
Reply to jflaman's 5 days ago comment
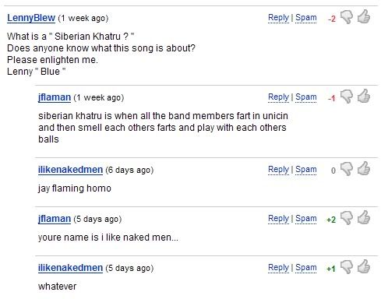278,219
